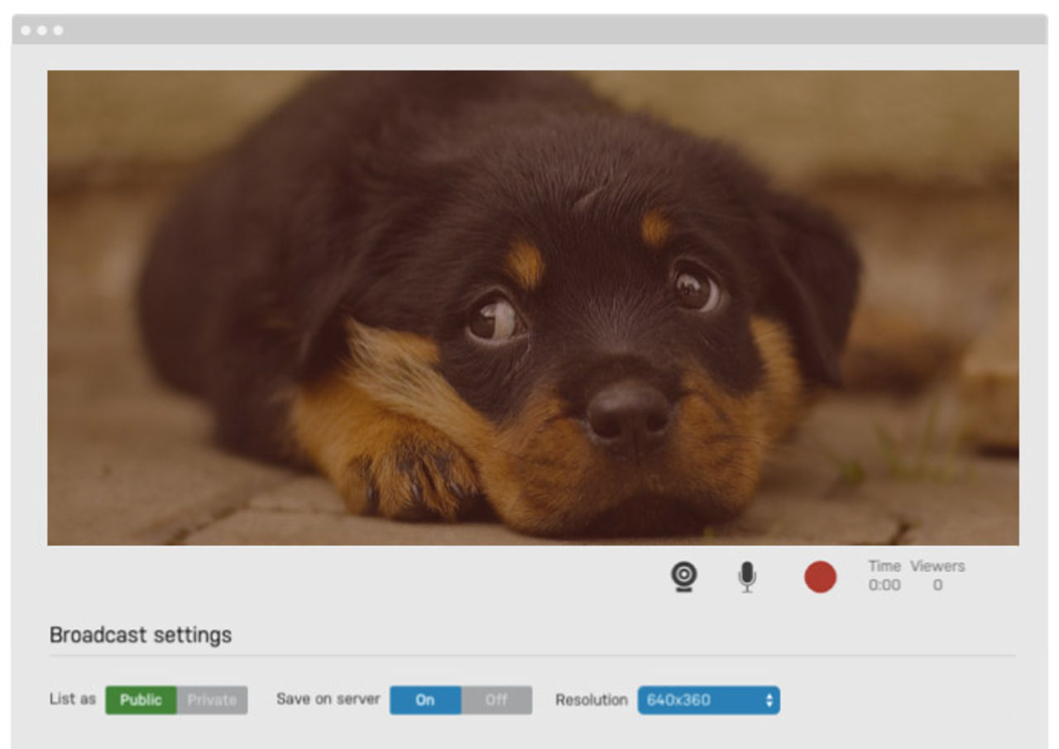Image resolution: width=1059 pixels, height=749 pixels.
Task: Enable Save on server with On
Action: pyautogui.click(x=425, y=700)
